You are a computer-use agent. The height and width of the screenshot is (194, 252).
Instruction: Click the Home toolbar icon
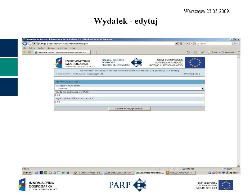pyautogui.click(x=188, y=52)
